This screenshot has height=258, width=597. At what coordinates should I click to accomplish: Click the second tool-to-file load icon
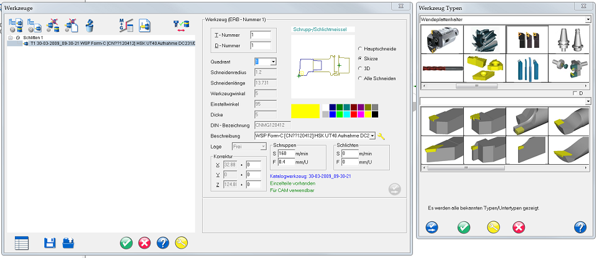click(x=35, y=25)
